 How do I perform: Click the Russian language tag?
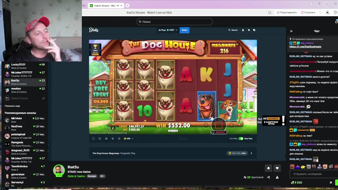[92, 176]
